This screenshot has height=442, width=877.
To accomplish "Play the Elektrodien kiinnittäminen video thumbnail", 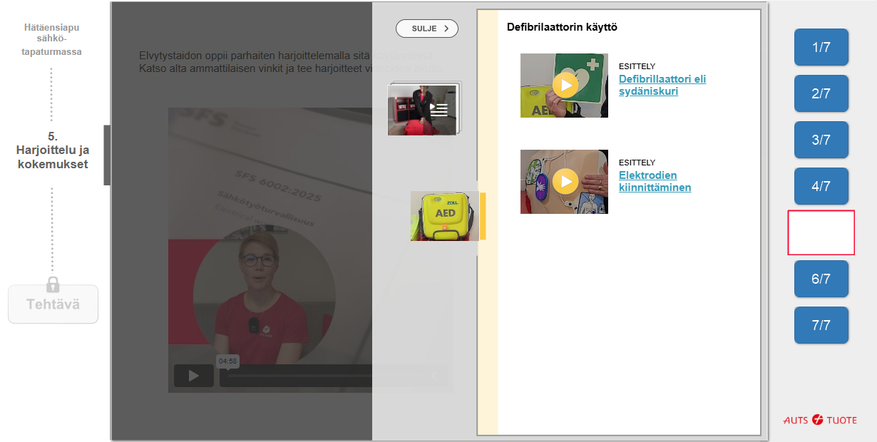I will tap(564, 182).
